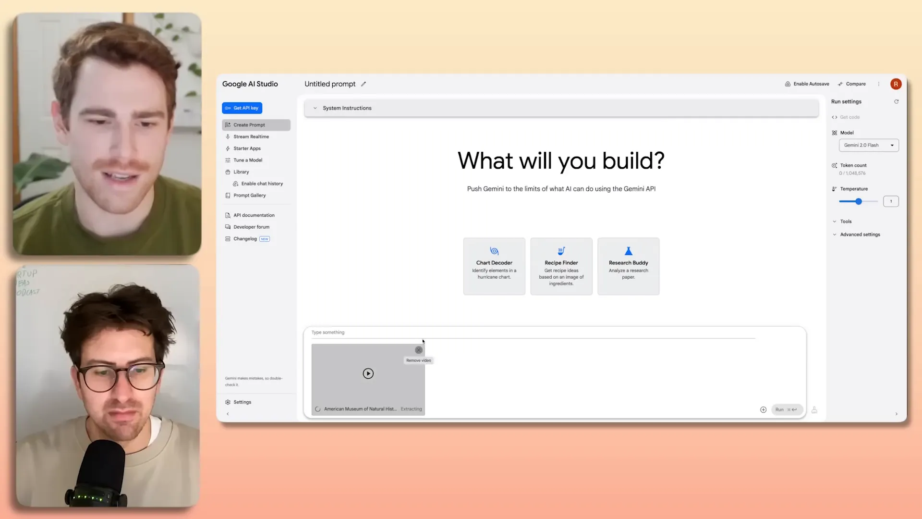
Task: Open the Gemini 2.0 Flash model dropdown
Action: pyautogui.click(x=869, y=145)
